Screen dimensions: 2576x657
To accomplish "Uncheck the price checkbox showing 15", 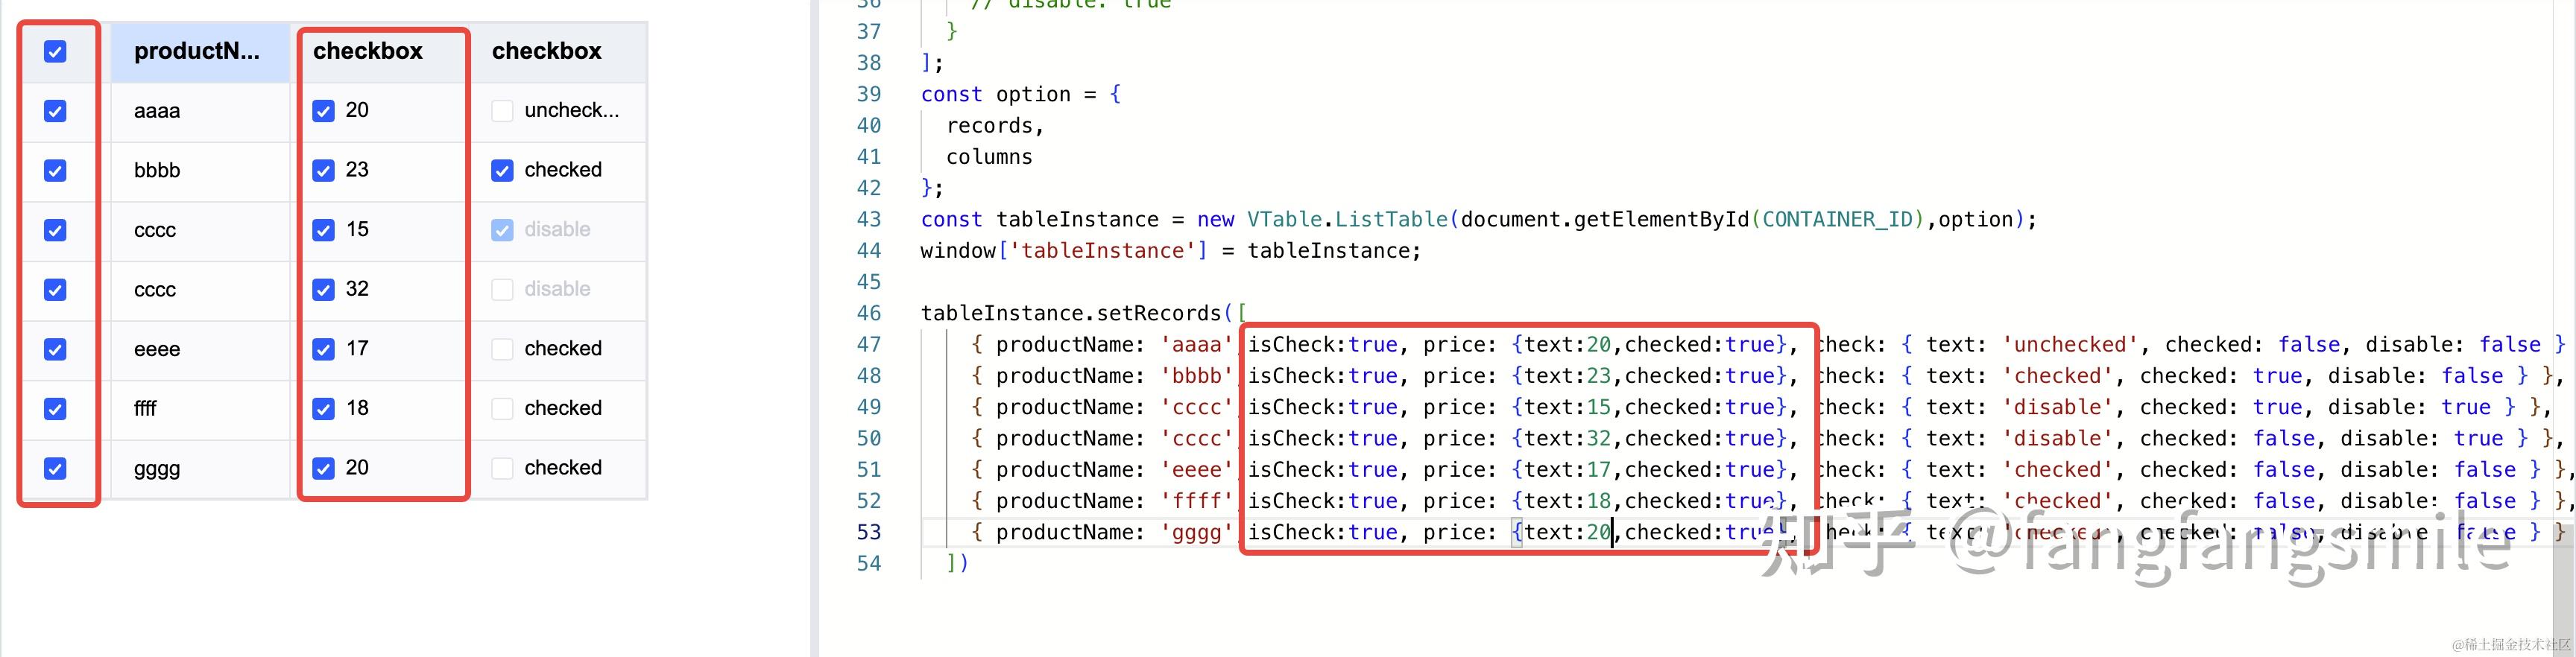I will pyautogui.click(x=323, y=229).
